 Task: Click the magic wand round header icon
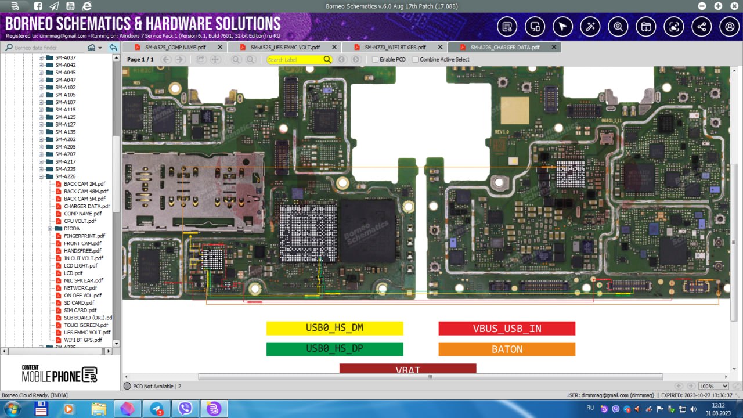[590, 26]
